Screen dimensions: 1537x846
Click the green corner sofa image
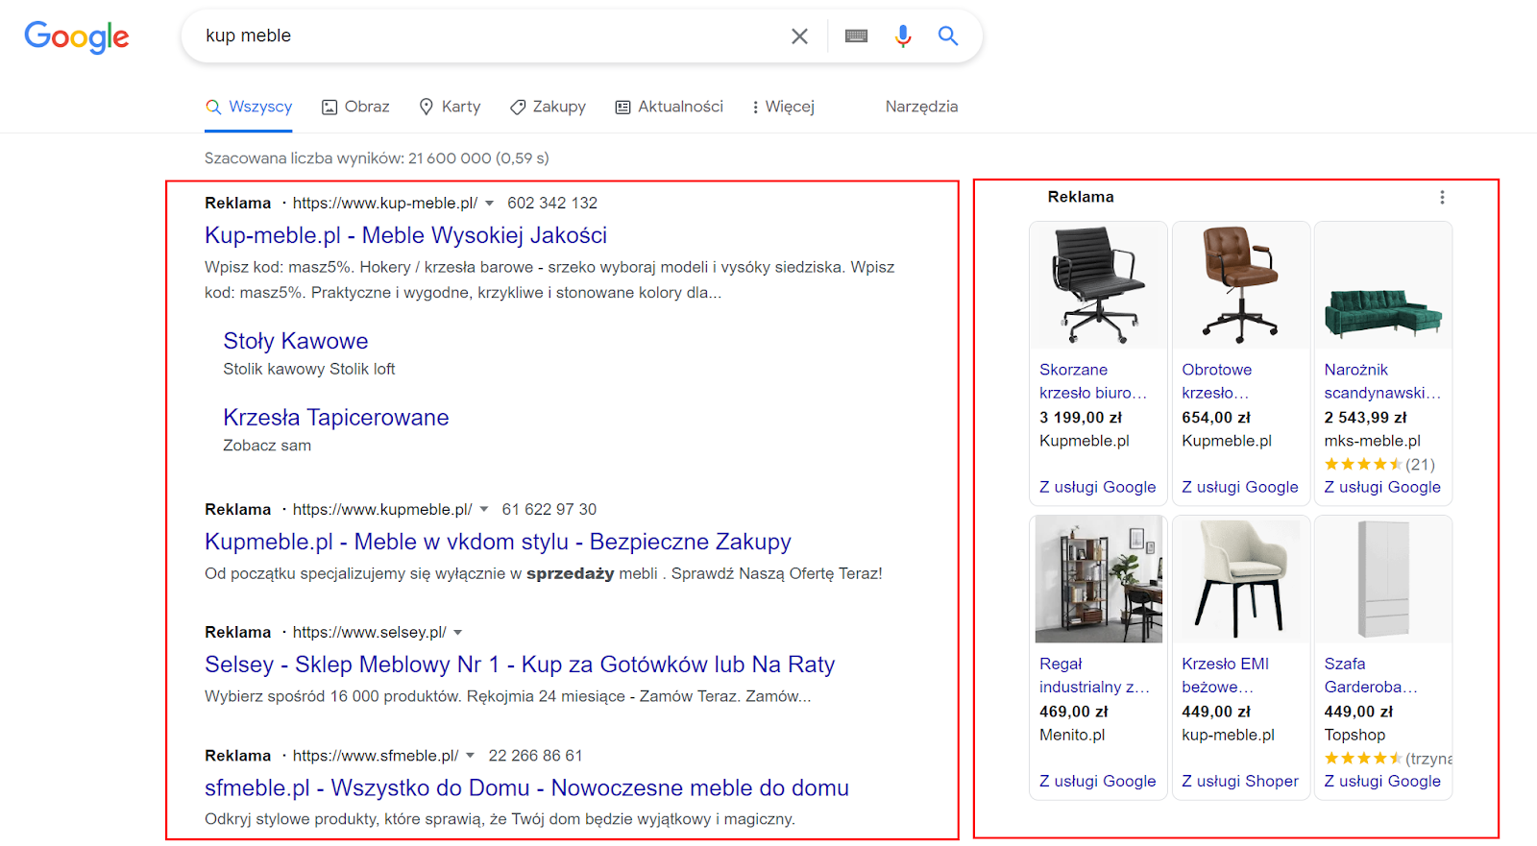coord(1383,285)
